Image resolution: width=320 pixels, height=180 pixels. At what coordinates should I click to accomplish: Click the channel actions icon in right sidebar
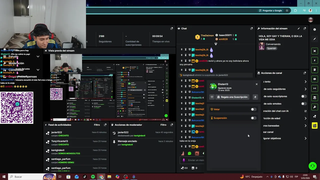pos(314,97)
